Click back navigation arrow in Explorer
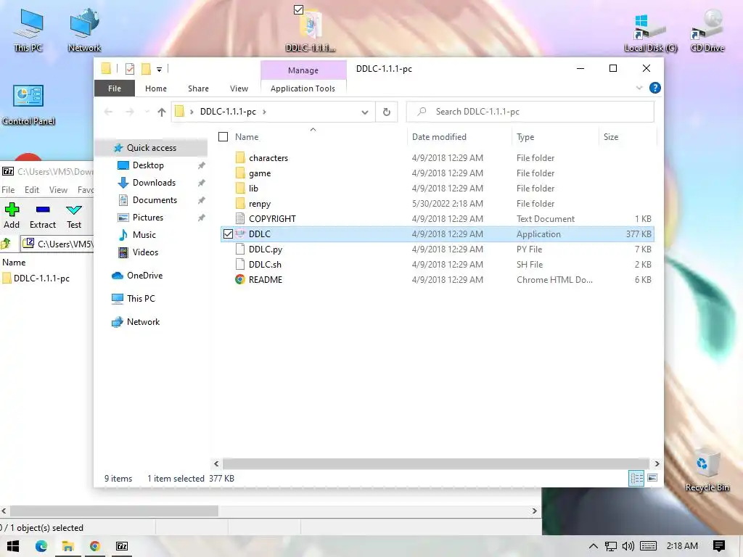Viewport: 743px width, 557px height. pos(109,112)
